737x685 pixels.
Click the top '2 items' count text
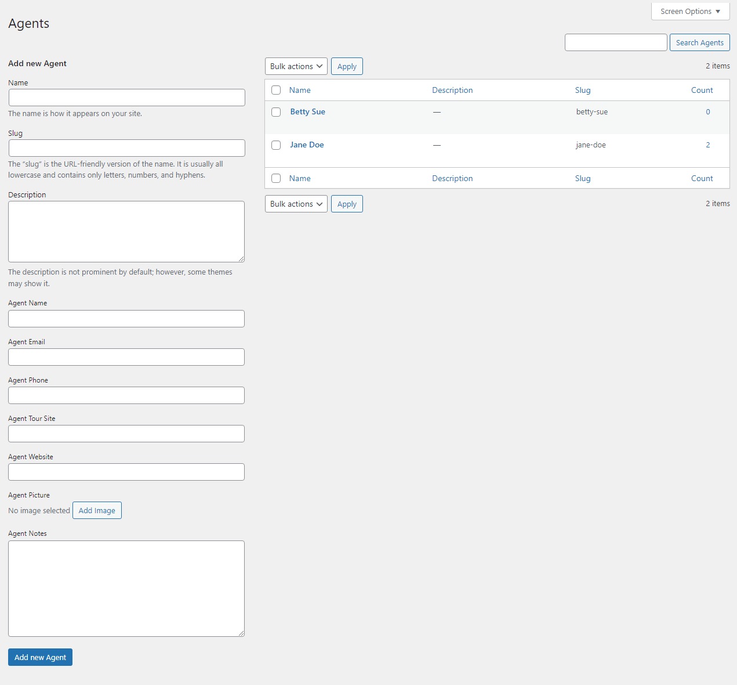718,66
